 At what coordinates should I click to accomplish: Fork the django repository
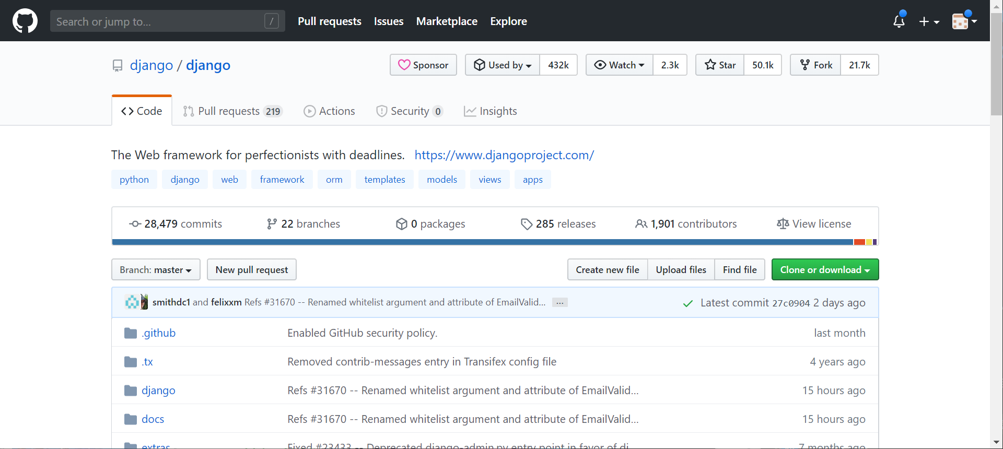click(x=815, y=65)
